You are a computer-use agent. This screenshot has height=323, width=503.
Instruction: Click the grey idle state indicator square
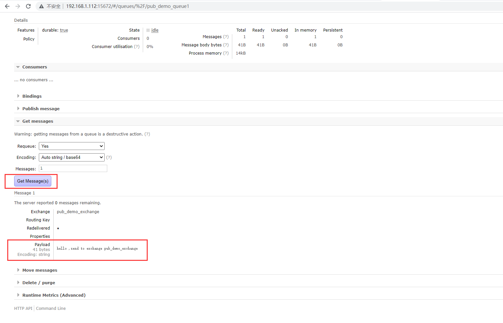coord(148,30)
